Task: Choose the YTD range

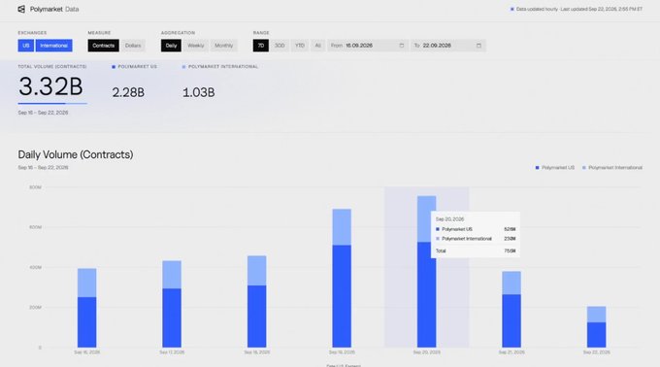Action: 300,46
